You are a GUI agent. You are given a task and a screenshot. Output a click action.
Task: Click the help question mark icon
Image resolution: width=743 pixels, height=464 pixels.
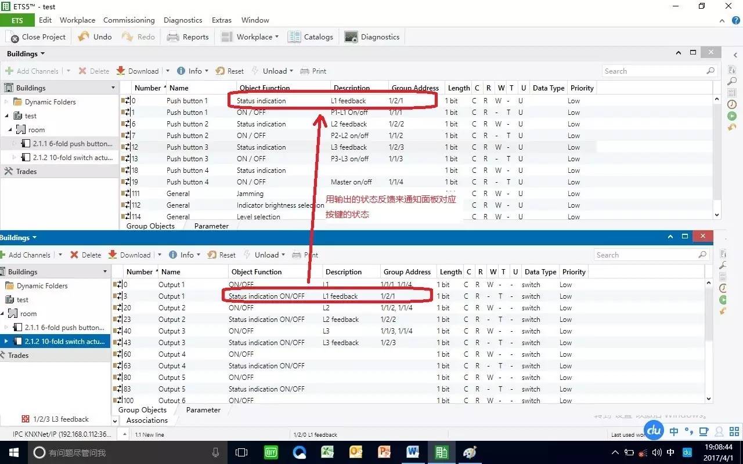click(x=735, y=20)
